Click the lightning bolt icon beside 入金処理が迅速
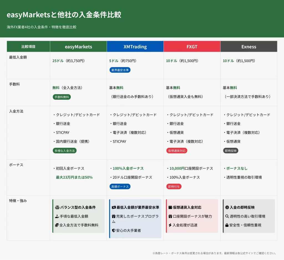The width and height of the screenshot is (284, 260). (170, 225)
